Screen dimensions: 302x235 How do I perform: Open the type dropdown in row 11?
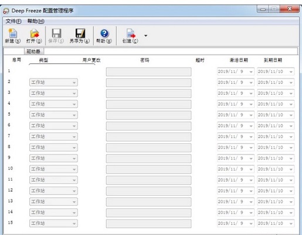click(53, 180)
